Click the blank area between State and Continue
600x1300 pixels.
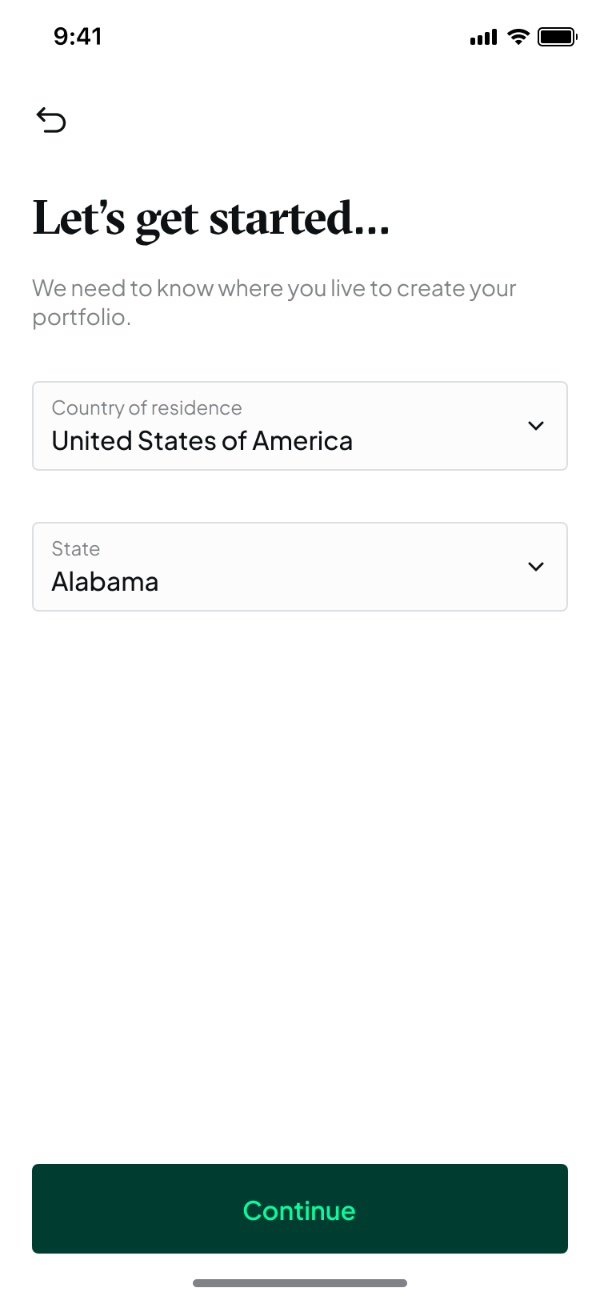tap(299, 881)
